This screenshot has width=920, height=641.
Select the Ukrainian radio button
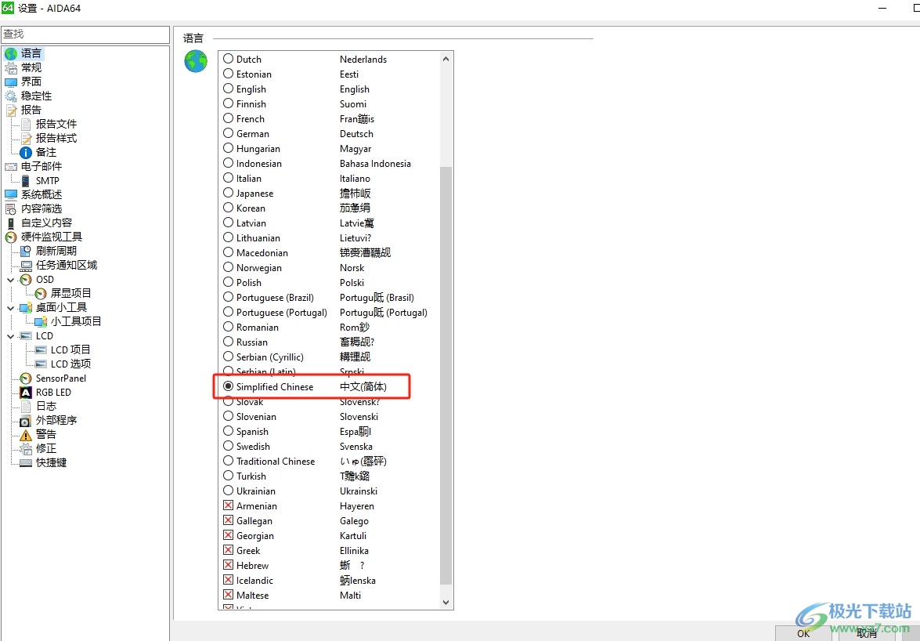click(229, 491)
